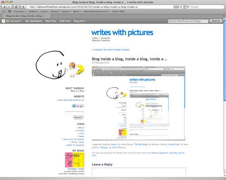The width and height of the screenshot is (226, 180).
Task: Open previous post 'Laissez les bons temps roulez'
Action: pos(112,50)
